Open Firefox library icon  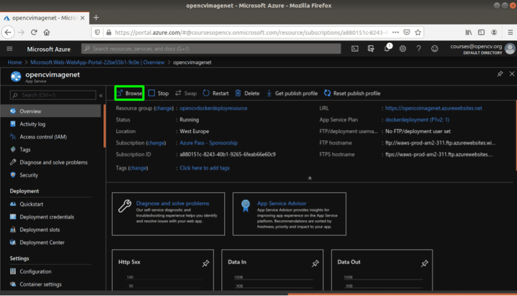468,32
